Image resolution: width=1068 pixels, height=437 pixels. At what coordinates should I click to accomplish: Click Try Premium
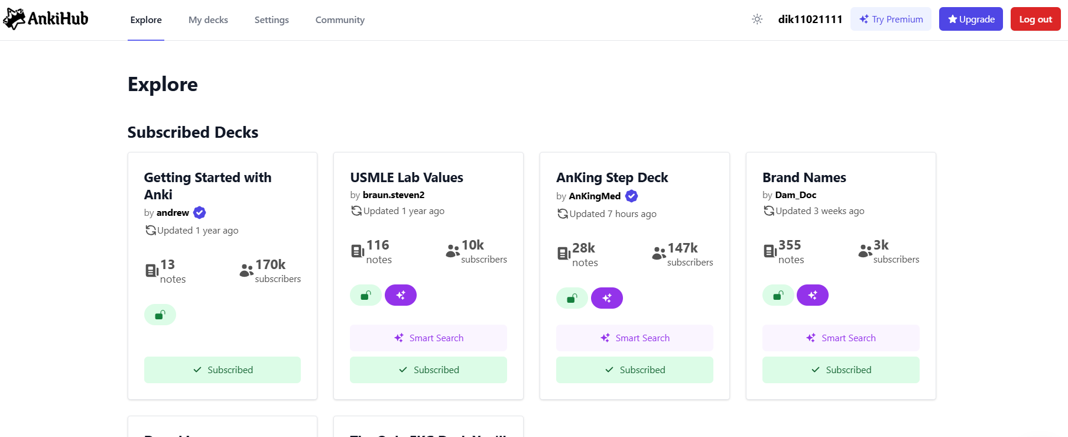pyautogui.click(x=891, y=19)
